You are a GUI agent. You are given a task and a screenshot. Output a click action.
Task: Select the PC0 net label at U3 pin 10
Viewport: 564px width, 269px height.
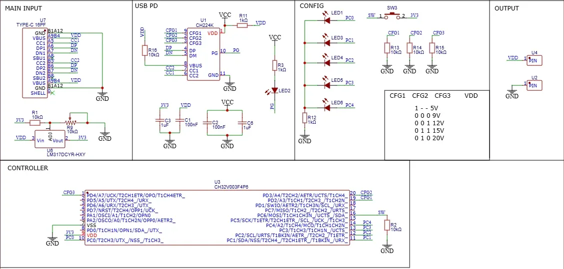point(70,238)
